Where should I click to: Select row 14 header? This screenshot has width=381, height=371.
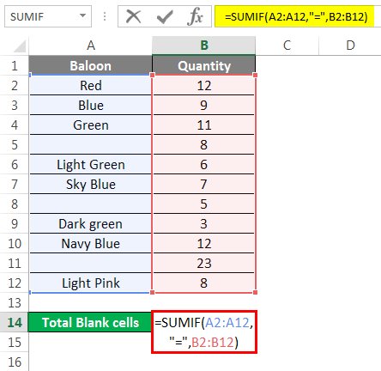tap(15, 322)
